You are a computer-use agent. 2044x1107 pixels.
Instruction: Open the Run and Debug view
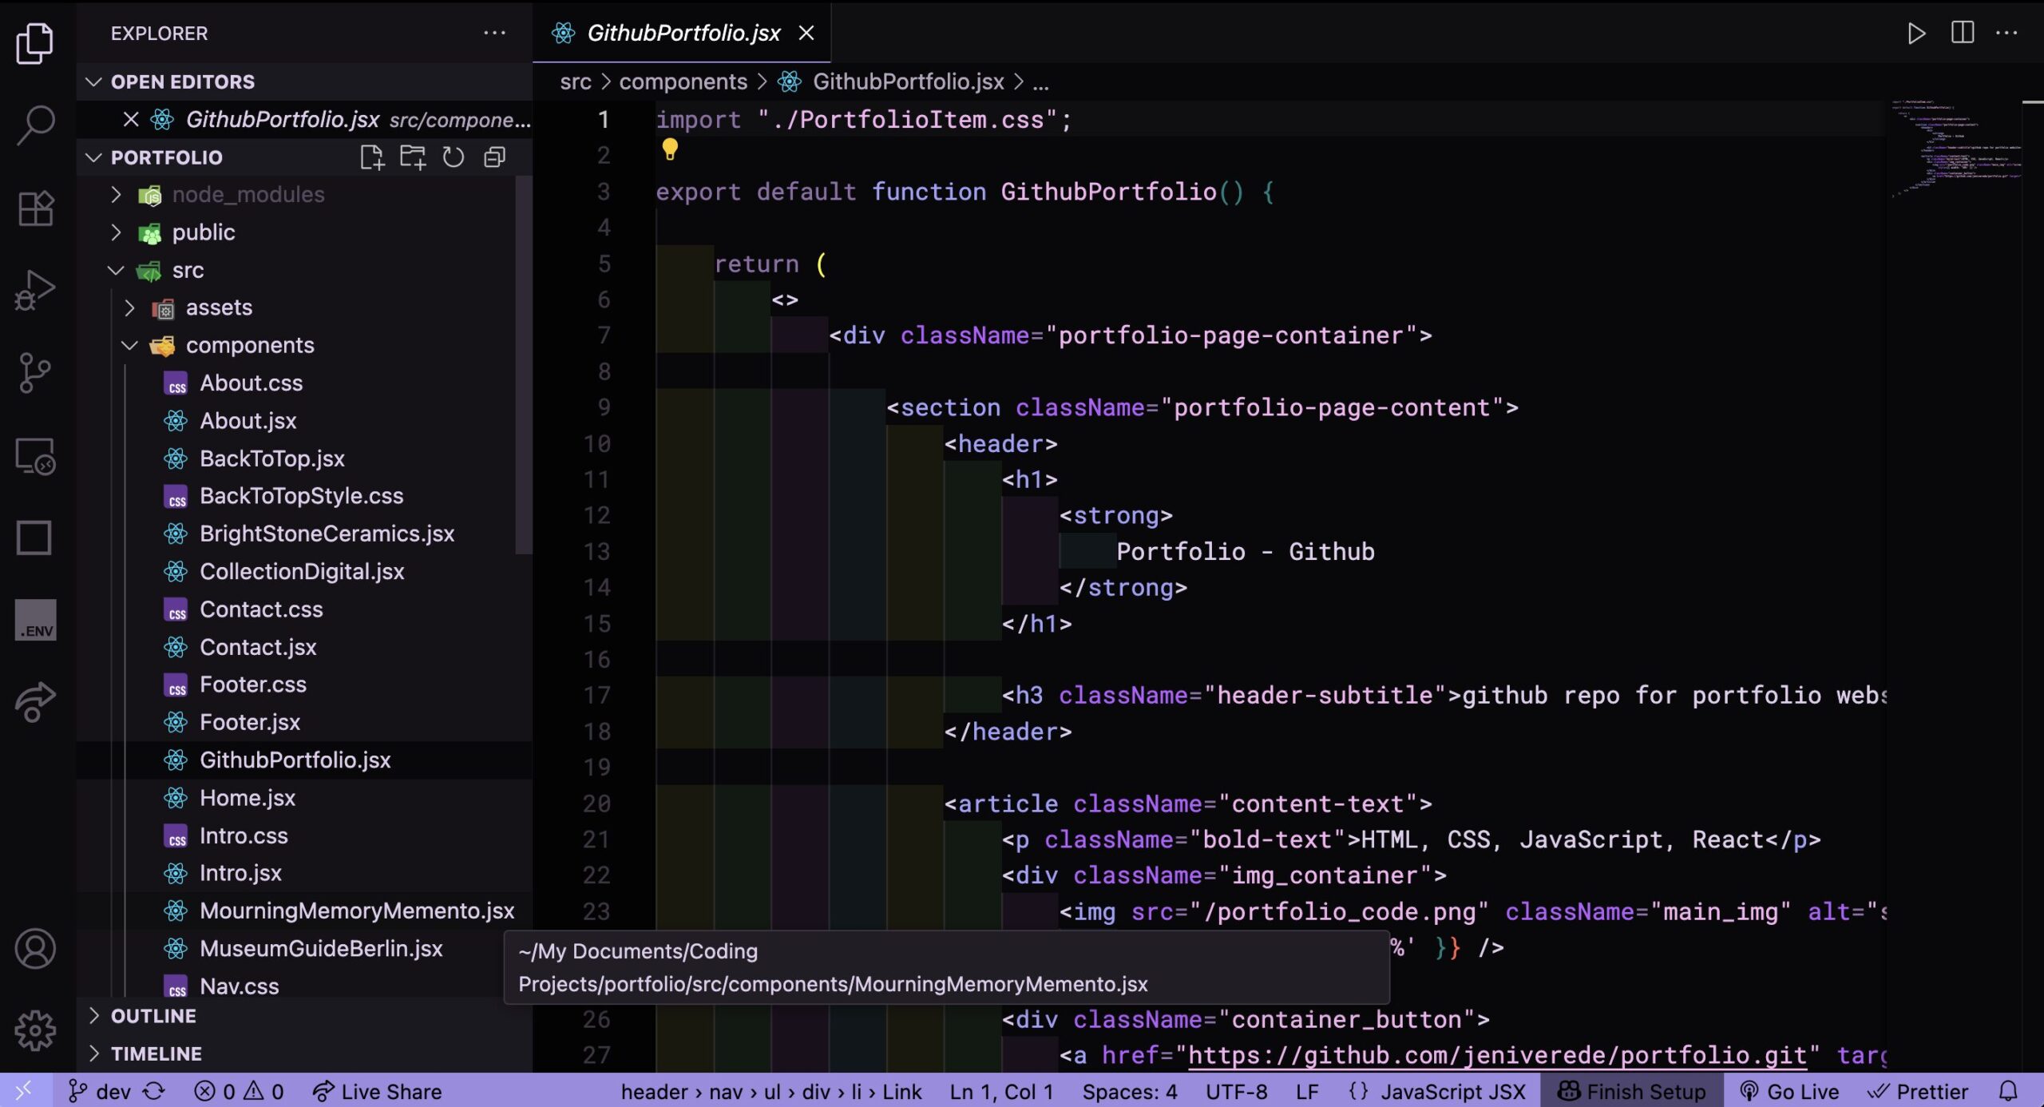pyautogui.click(x=35, y=291)
